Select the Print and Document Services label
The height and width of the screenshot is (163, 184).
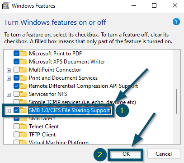pos(63,78)
